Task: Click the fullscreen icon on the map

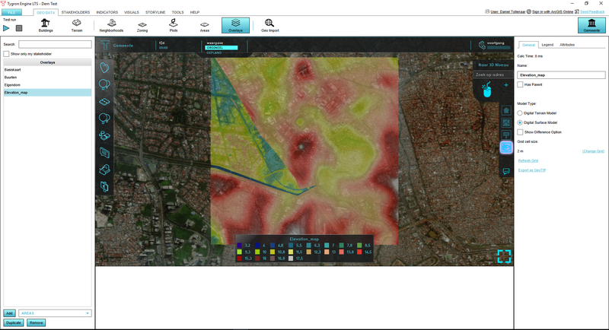Action: pyautogui.click(x=504, y=256)
